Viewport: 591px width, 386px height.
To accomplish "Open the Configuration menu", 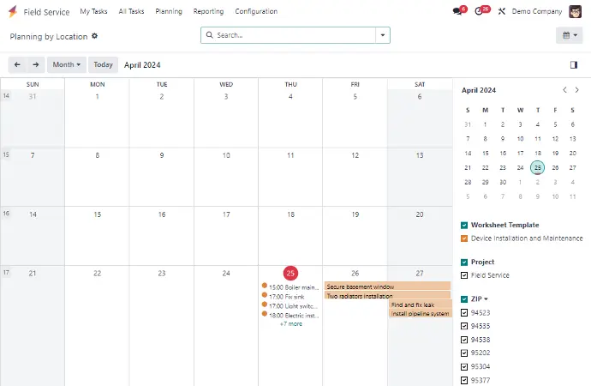I will [x=256, y=12].
